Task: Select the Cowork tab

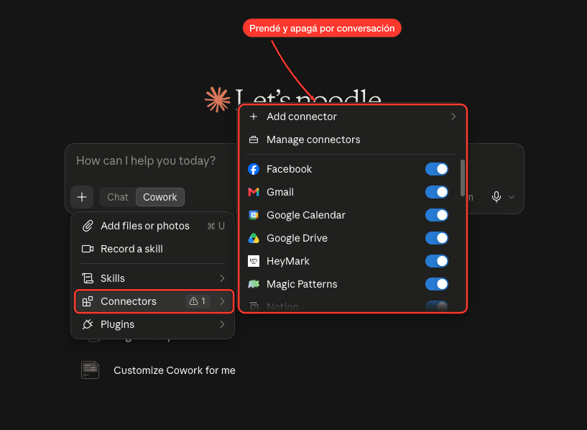Action: coord(160,197)
